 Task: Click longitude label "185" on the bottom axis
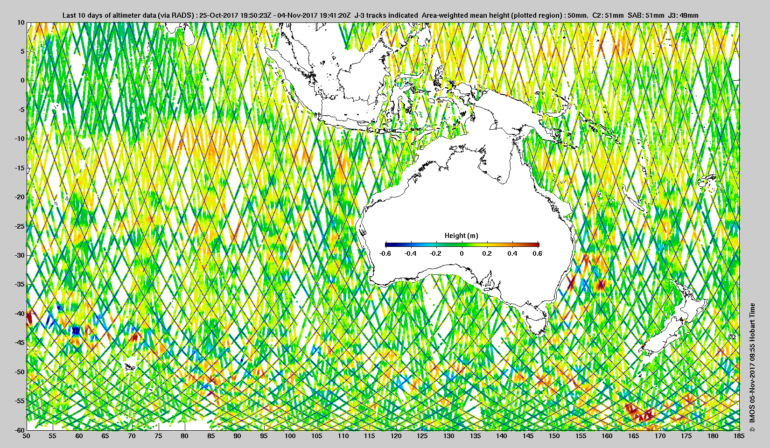point(739,436)
